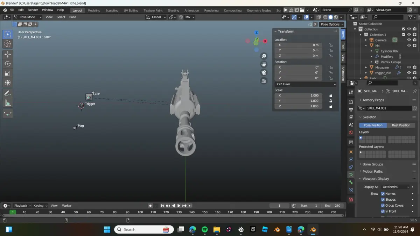420x236 pixels.
Task: Hide the Magazine object in outliner
Action: click(409, 67)
